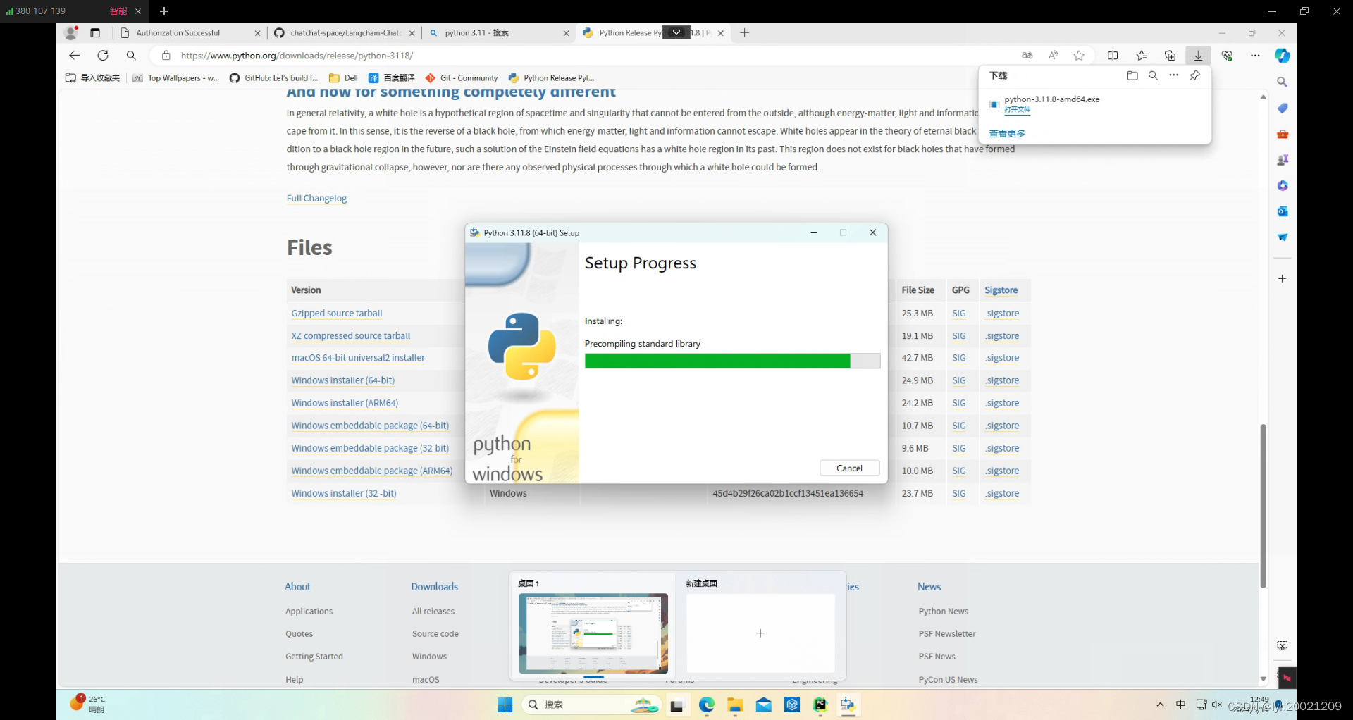Click the page vertical scrollbar
This screenshot has width=1353, height=720.
click(x=1263, y=506)
